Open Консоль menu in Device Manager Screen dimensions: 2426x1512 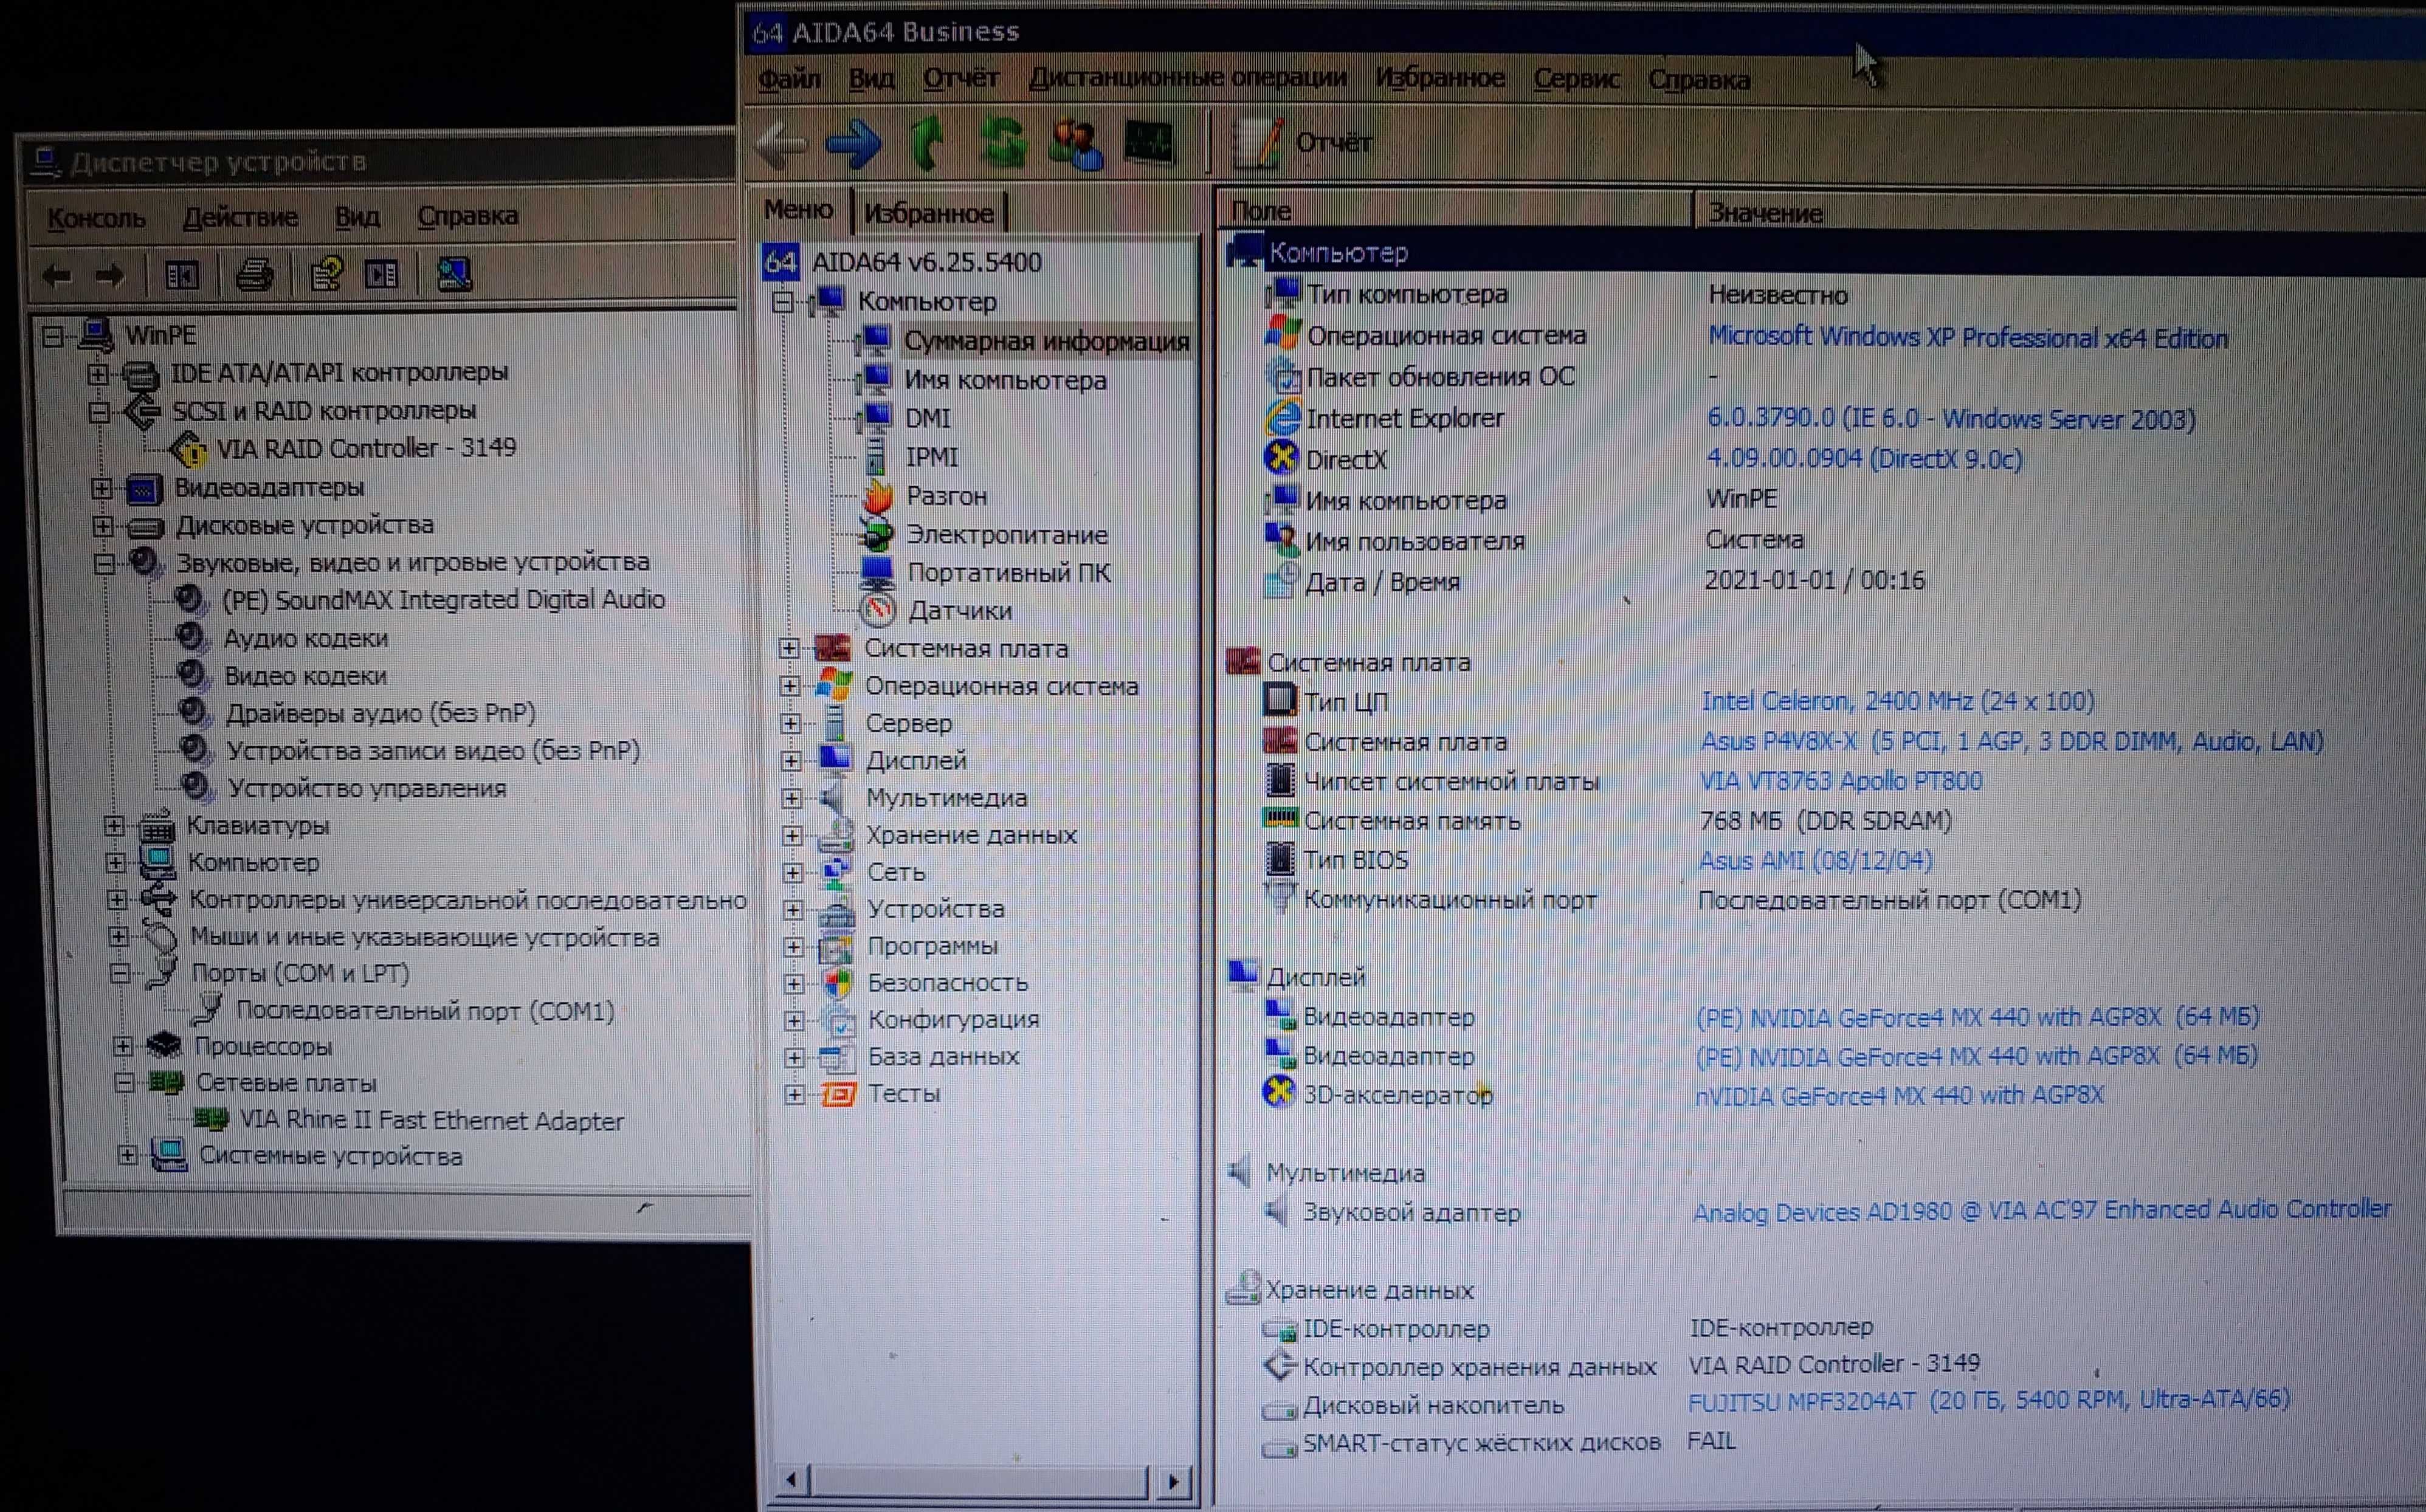click(96, 218)
